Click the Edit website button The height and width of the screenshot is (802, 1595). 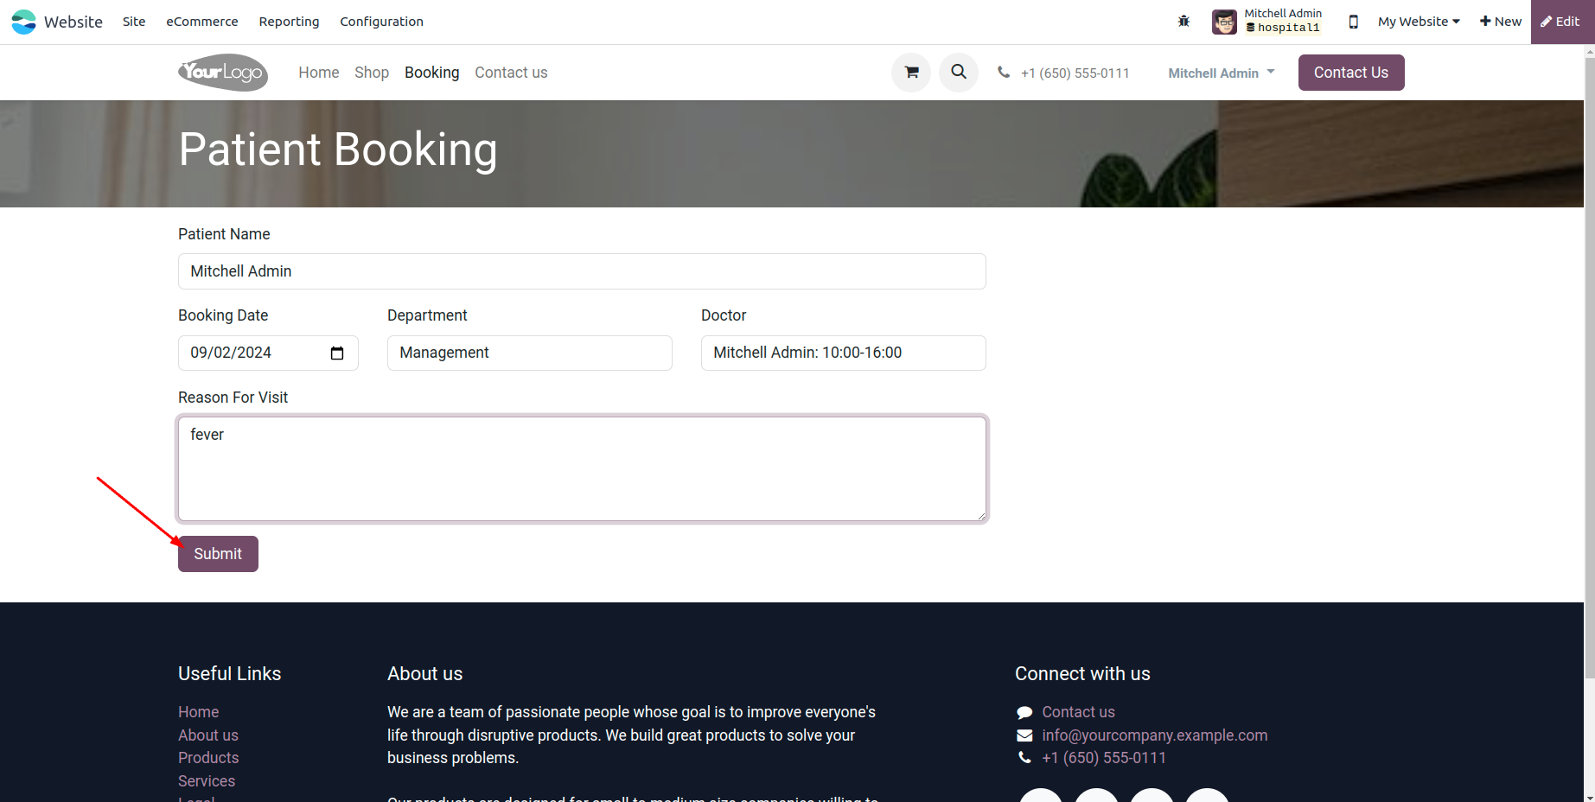point(1560,22)
